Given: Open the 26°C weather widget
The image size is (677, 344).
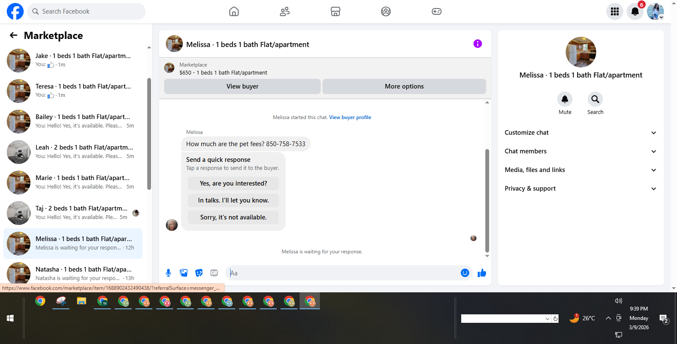Looking at the screenshot, I should [583, 318].
